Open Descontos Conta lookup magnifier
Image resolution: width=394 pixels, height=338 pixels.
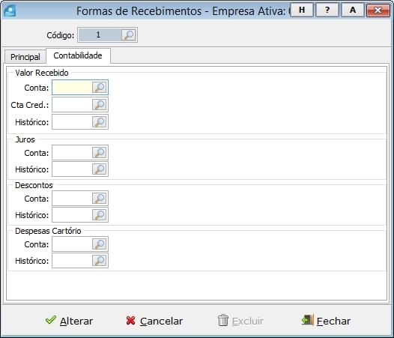(100, 198)
